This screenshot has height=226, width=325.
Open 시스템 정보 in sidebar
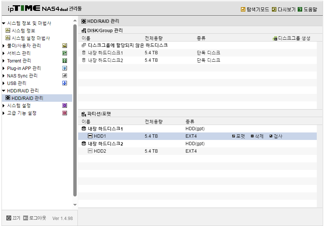pos(24,30)
